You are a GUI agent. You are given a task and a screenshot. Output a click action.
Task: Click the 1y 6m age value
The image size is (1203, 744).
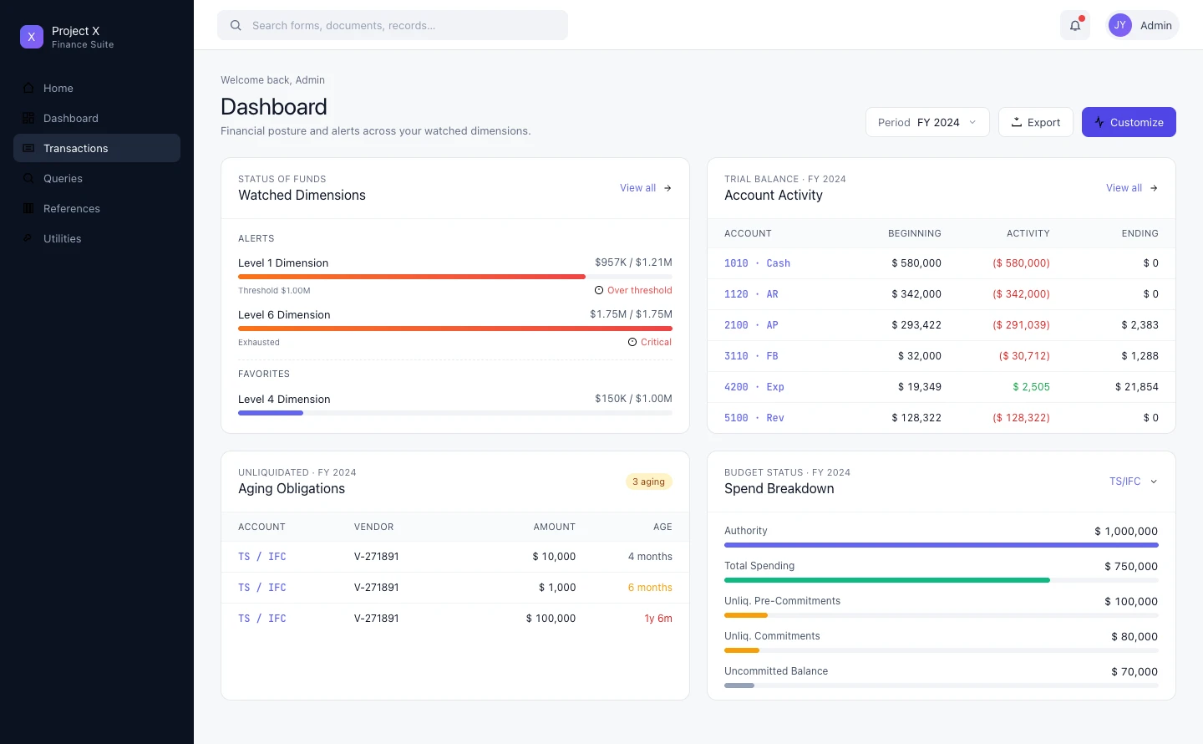click(x=658, y=619)
